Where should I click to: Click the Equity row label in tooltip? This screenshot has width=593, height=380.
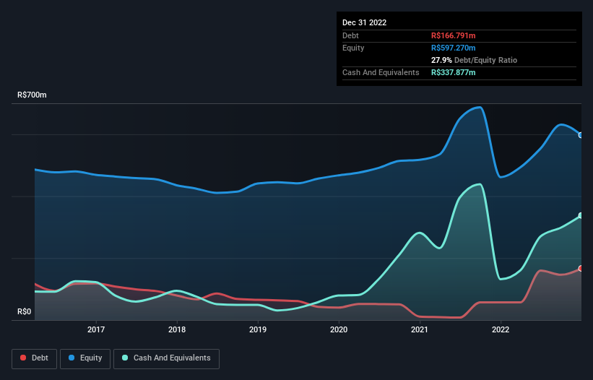point(353,48)
